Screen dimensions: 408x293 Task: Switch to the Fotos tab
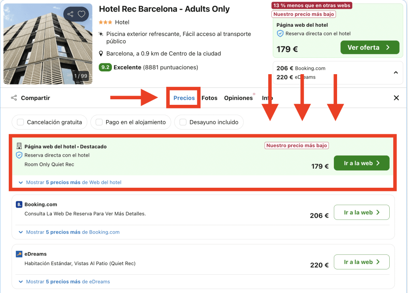point(209,98)
